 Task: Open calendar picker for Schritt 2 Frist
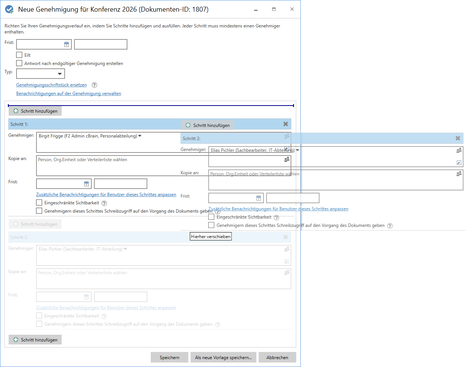point(258,198)
